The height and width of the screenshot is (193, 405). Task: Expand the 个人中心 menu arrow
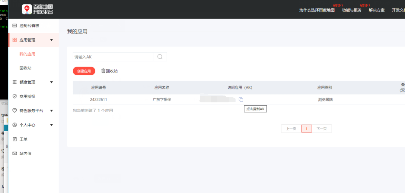tap(51, 125)
